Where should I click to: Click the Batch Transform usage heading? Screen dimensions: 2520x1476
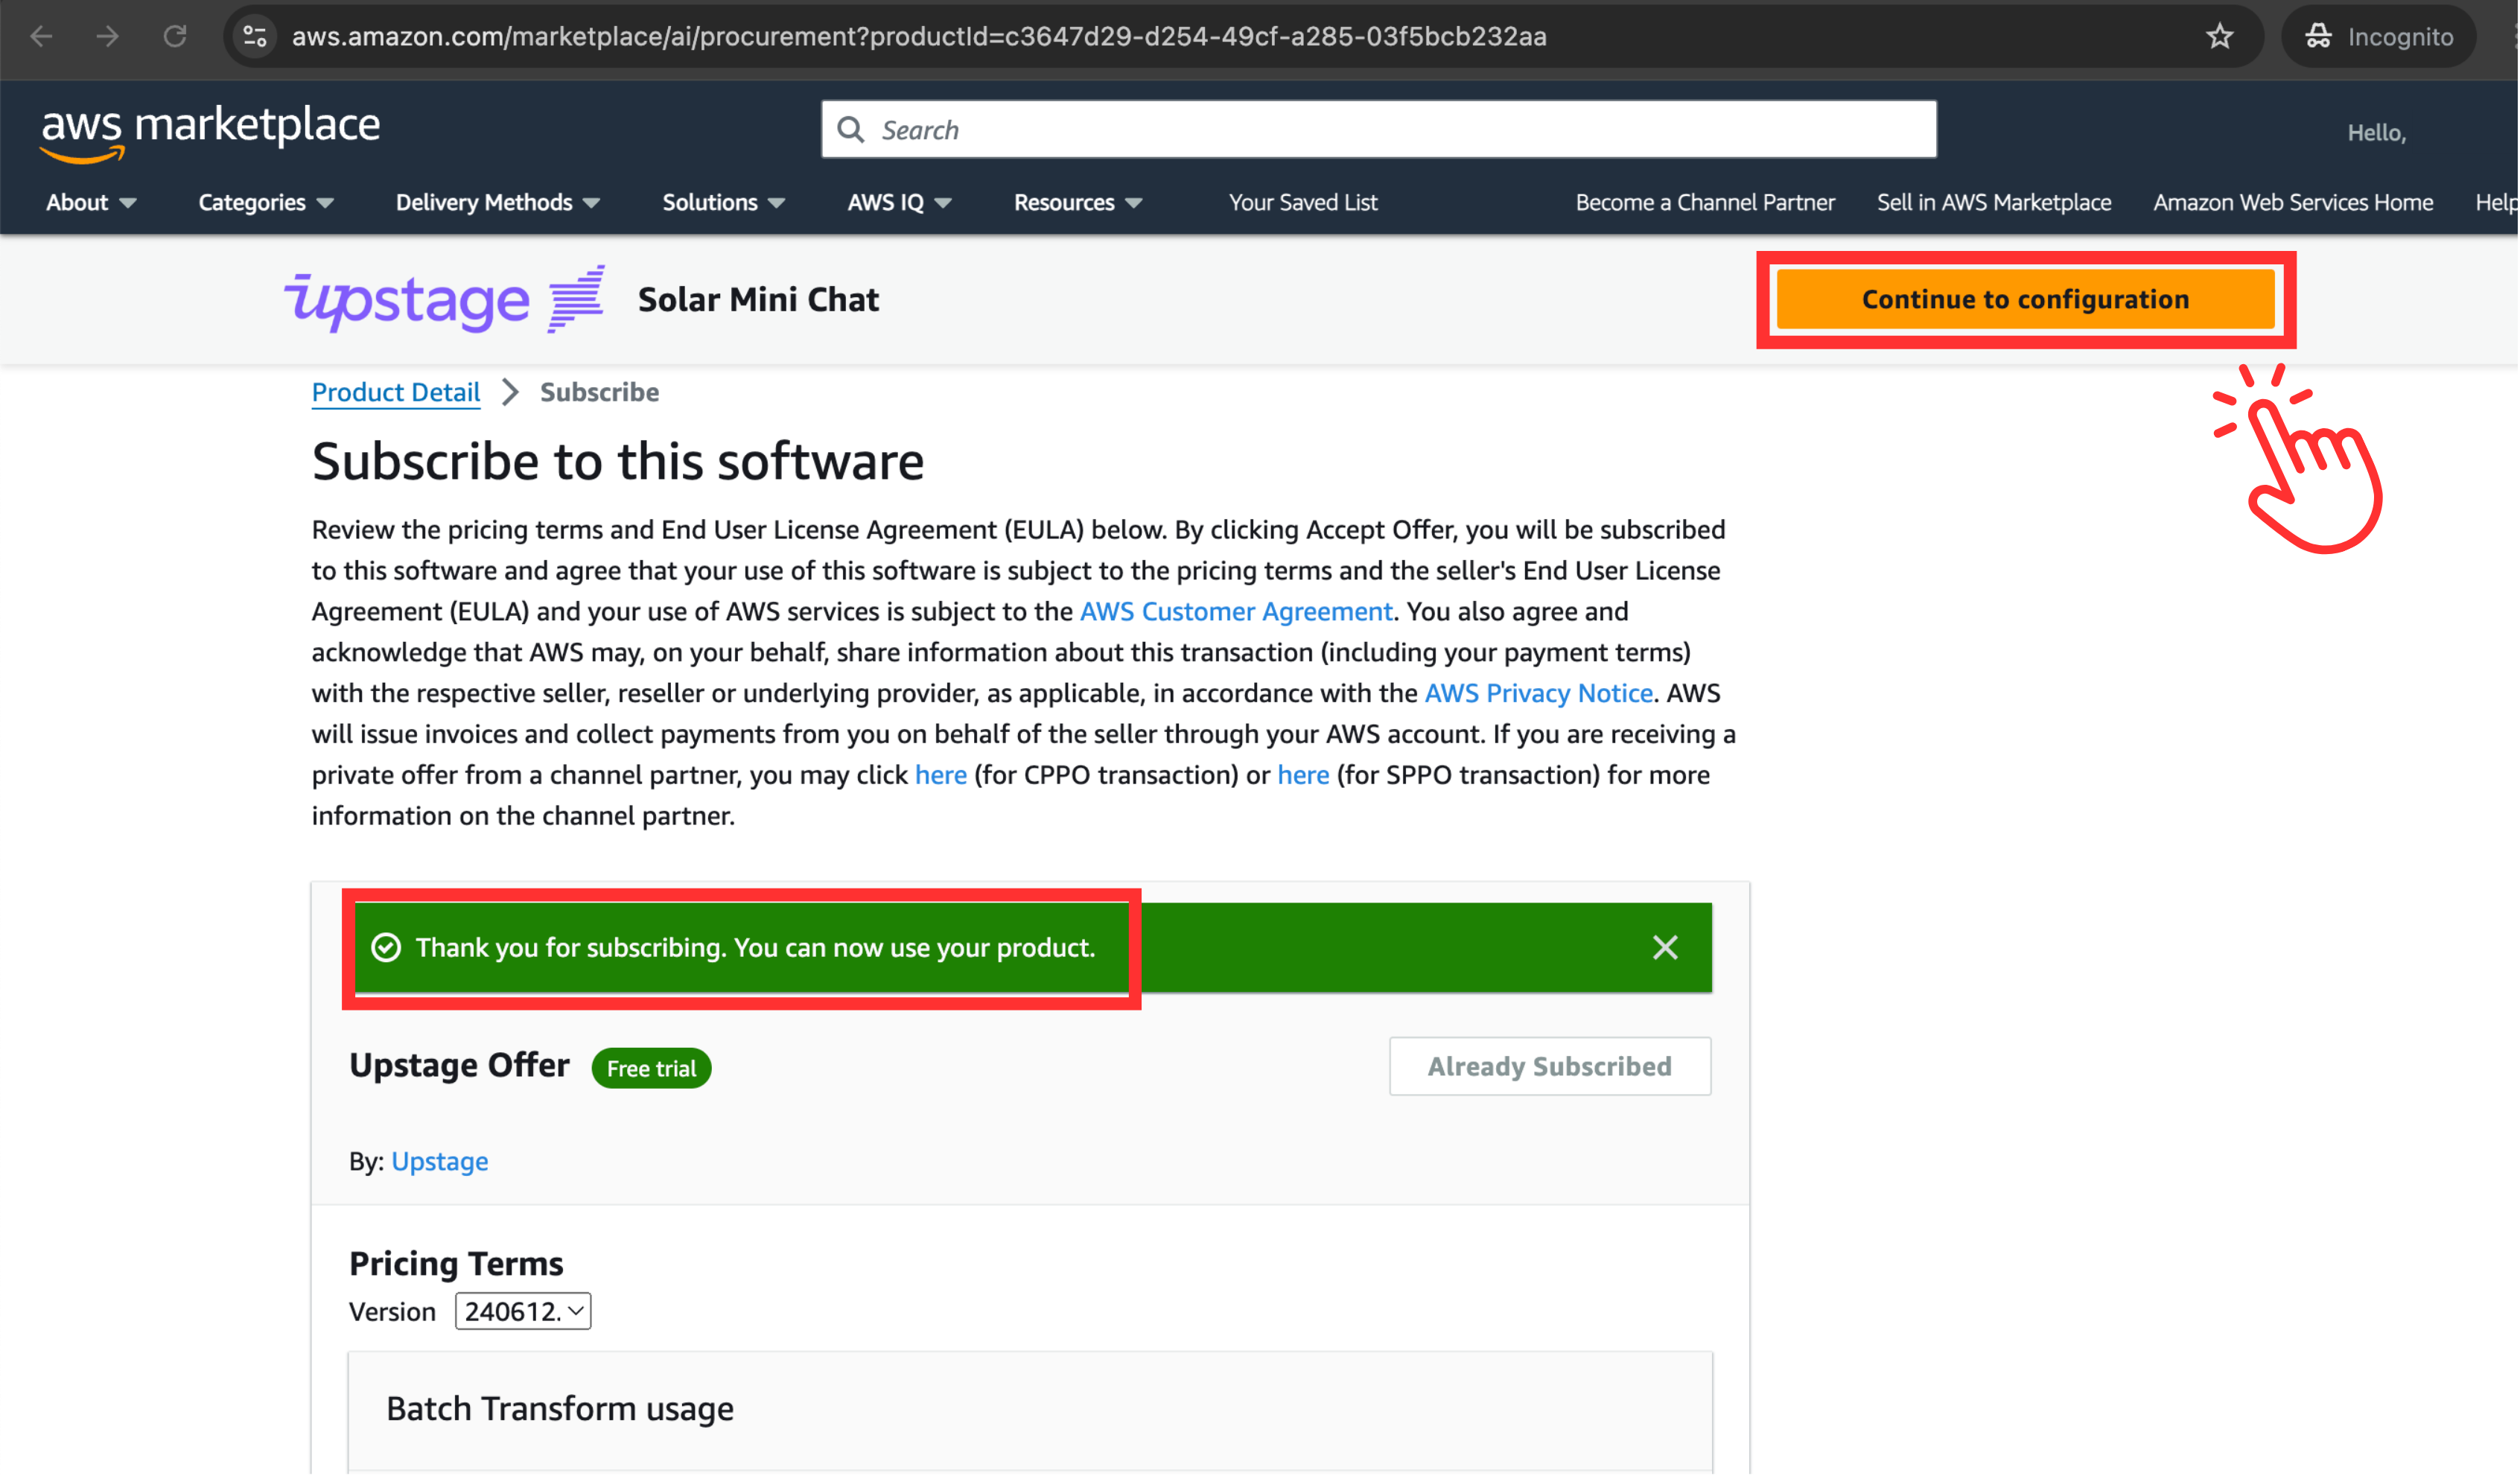click(560, 1410)
